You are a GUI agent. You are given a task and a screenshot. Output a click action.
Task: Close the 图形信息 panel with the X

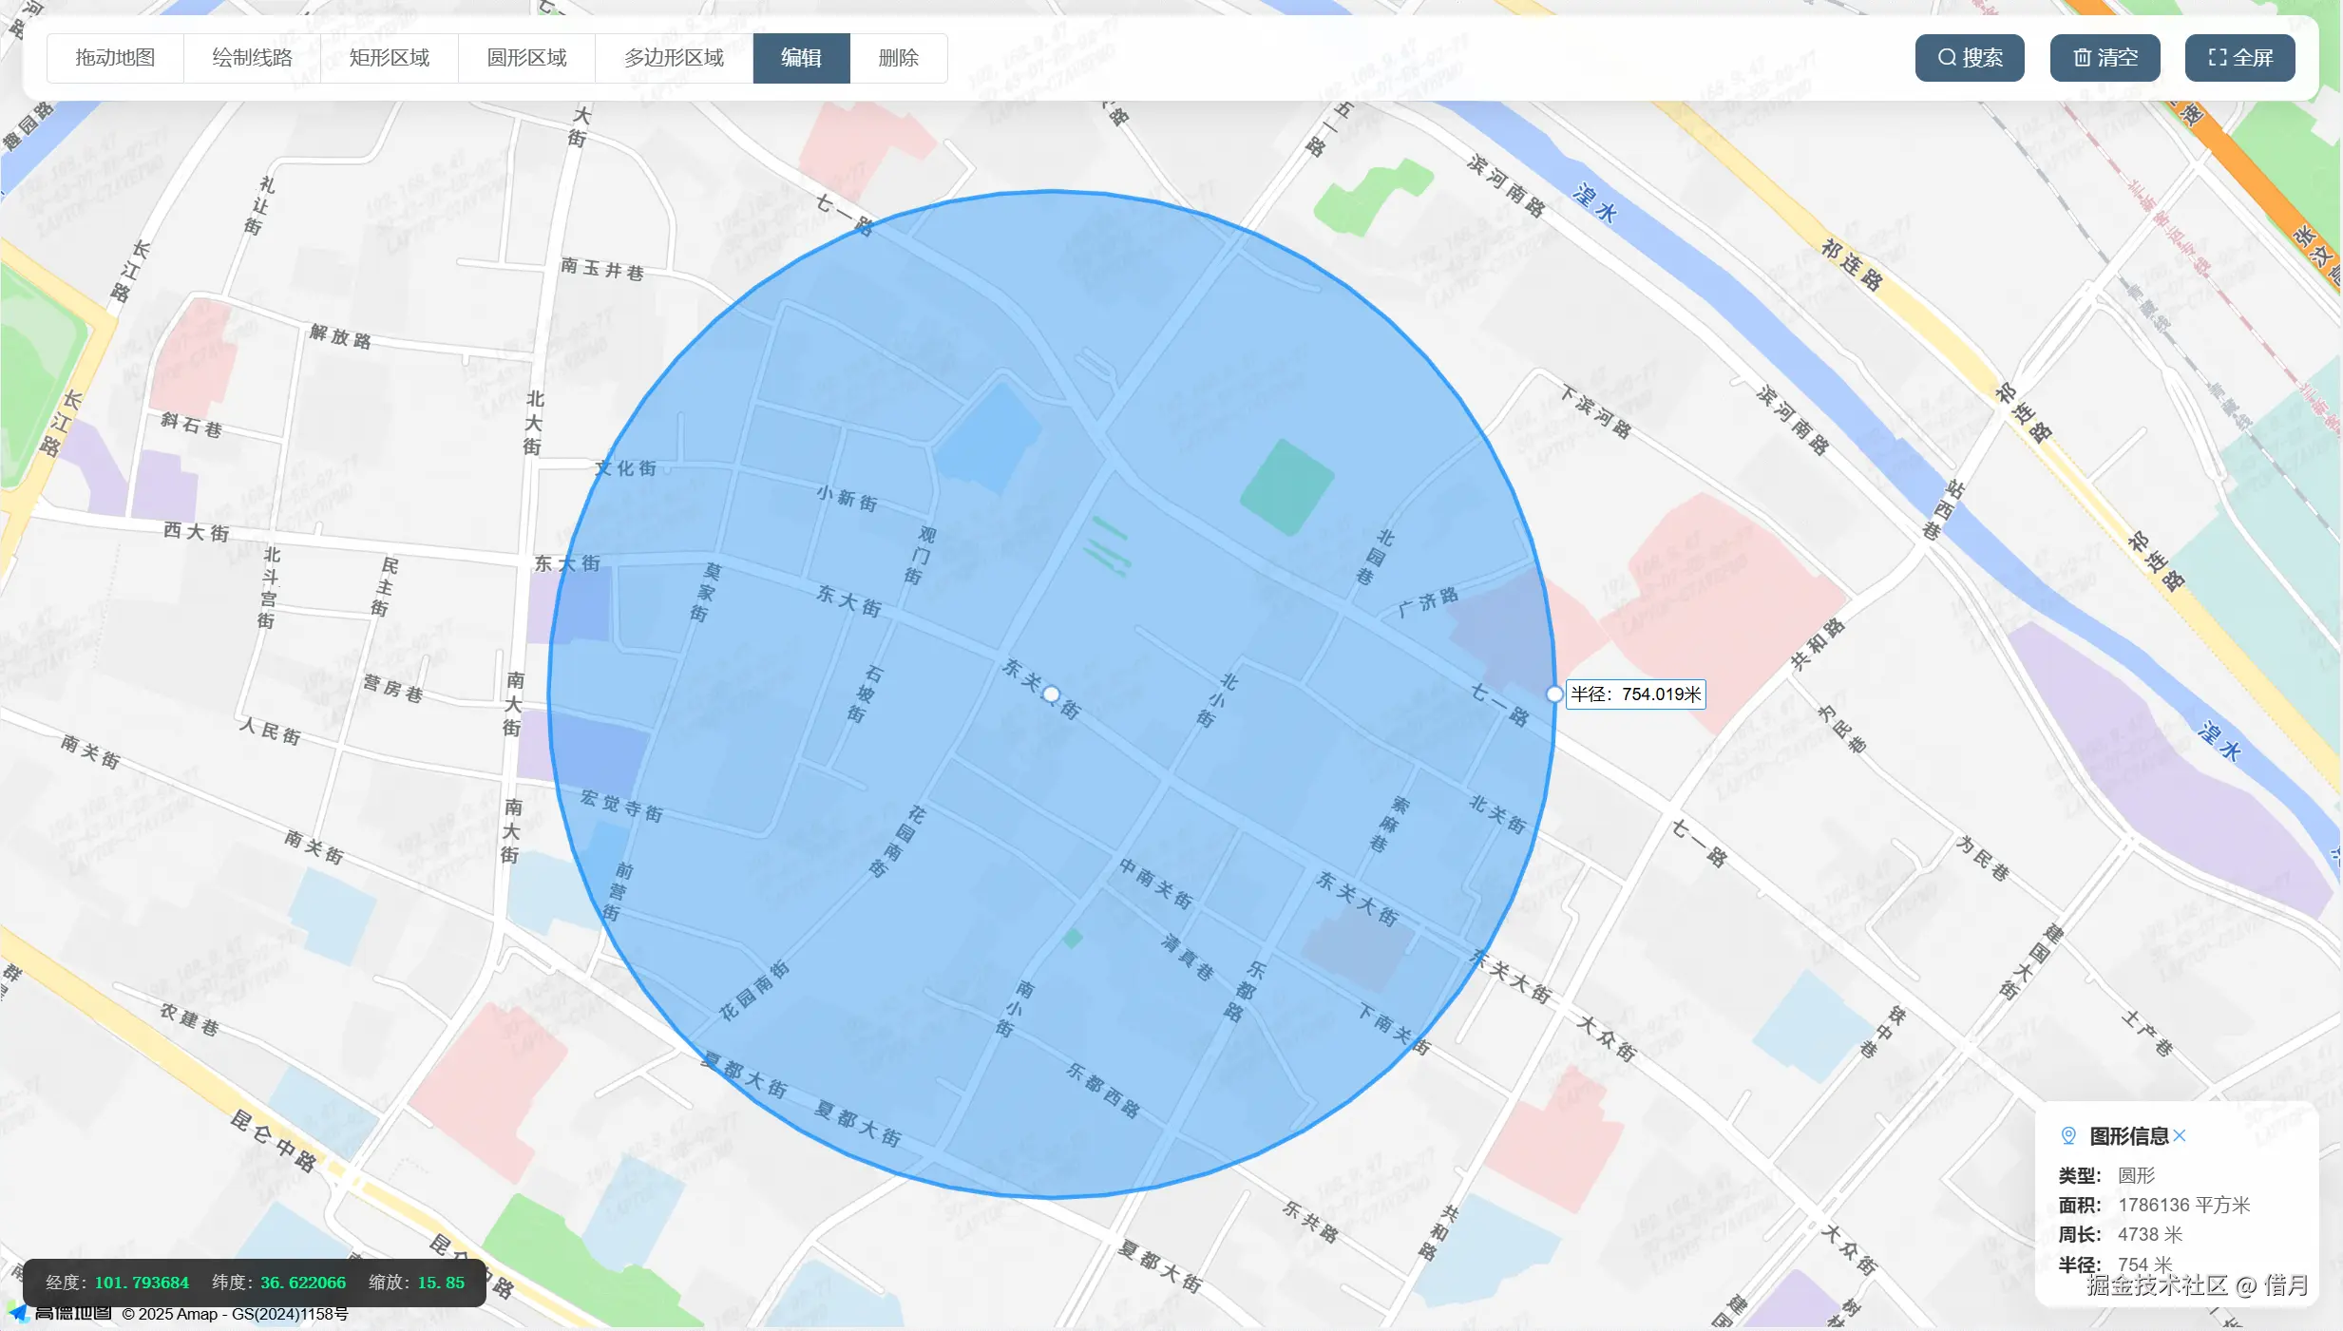tap(2180, 1135)
